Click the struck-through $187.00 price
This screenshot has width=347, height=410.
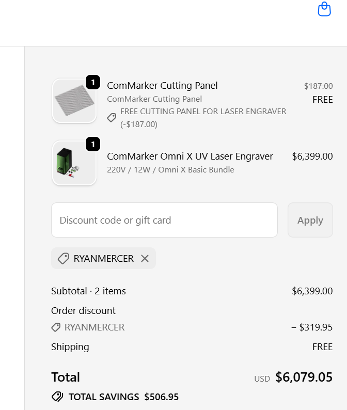coord(318,86)
